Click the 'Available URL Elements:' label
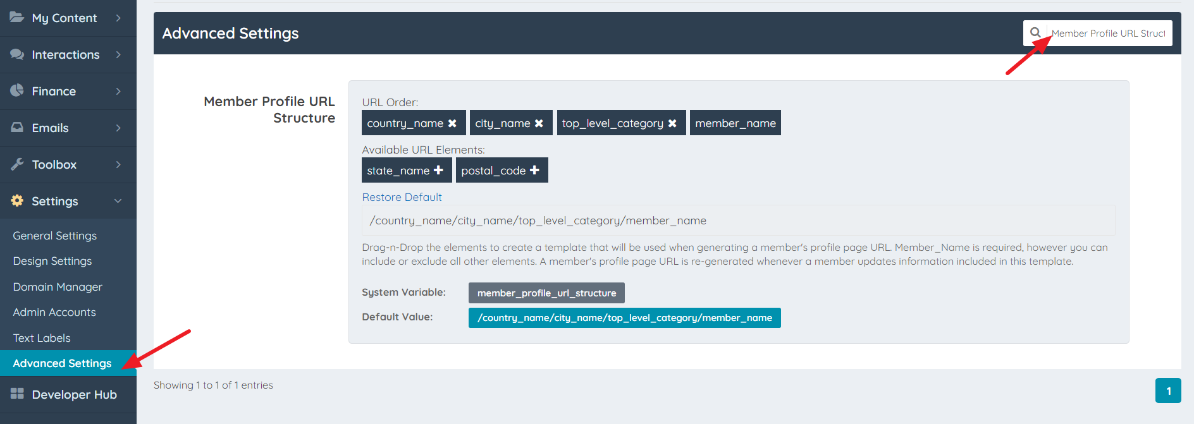Screen dimensions: 1194x424 tap(423, 150)
